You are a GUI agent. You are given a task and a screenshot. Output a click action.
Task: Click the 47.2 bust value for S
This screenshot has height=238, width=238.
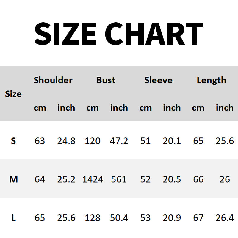119,141
